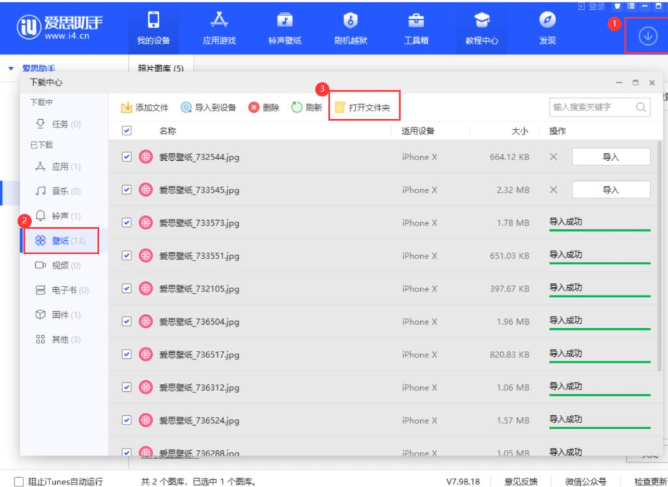Uncheck the select-all checkbox beside 名称
This screenshot has height=487, width=668.
[x=127, y=131]
